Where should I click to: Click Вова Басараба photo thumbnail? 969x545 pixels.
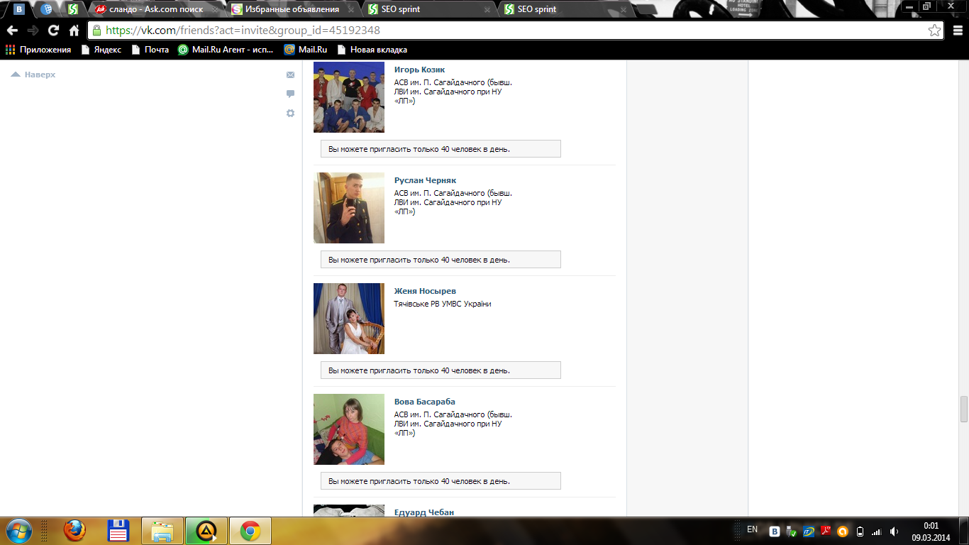pyautogui.click(x=349, y=429)
